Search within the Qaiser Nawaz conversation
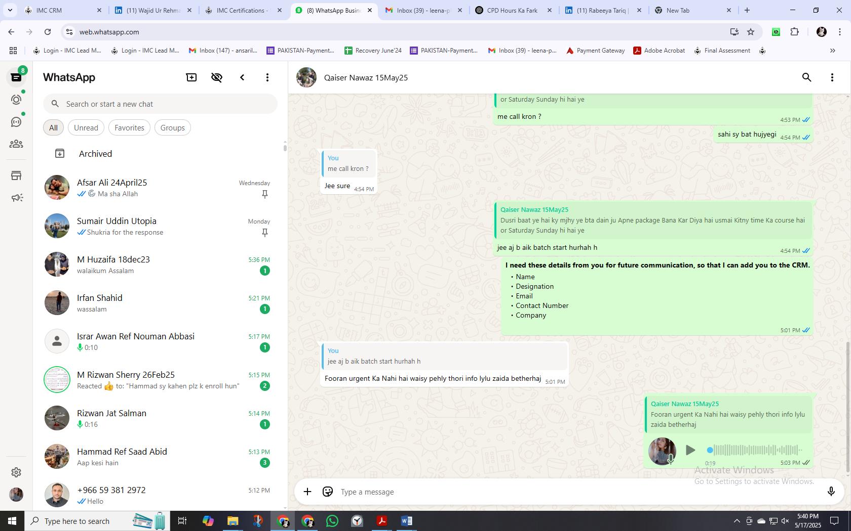This screenshot has width=851, height=531. (807, 77)
